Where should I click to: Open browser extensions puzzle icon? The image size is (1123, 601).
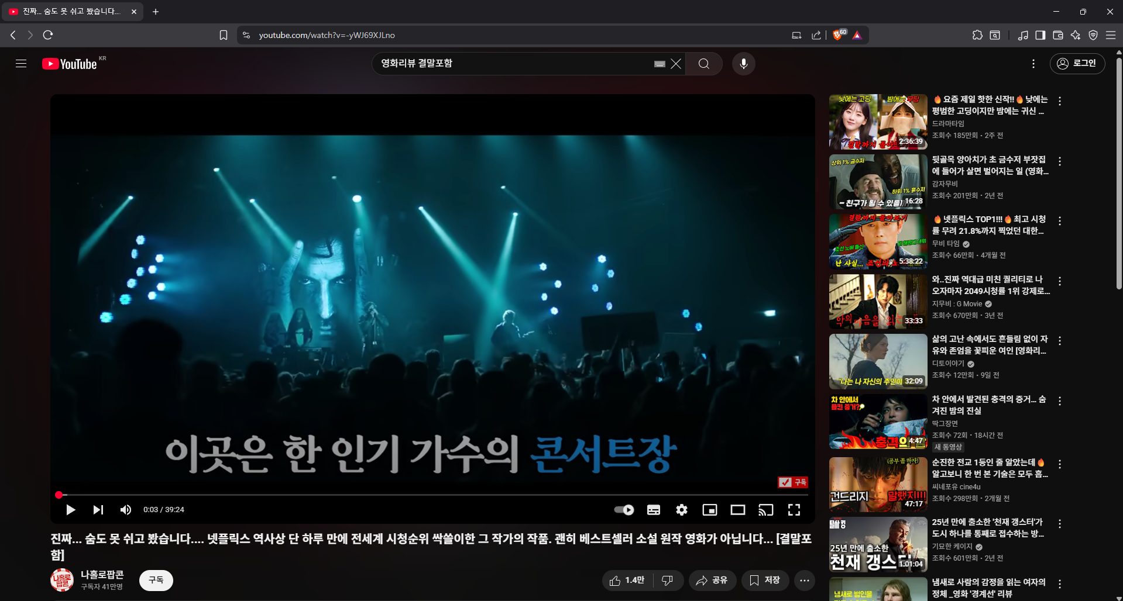click(977, 35)
